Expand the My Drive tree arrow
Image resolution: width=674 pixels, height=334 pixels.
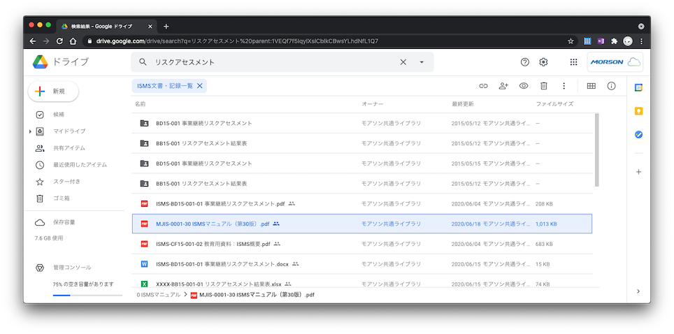click(x=30, y=131)
